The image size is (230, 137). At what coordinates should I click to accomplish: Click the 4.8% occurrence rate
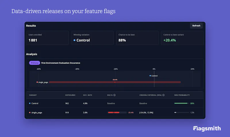[x=85, y=103]
